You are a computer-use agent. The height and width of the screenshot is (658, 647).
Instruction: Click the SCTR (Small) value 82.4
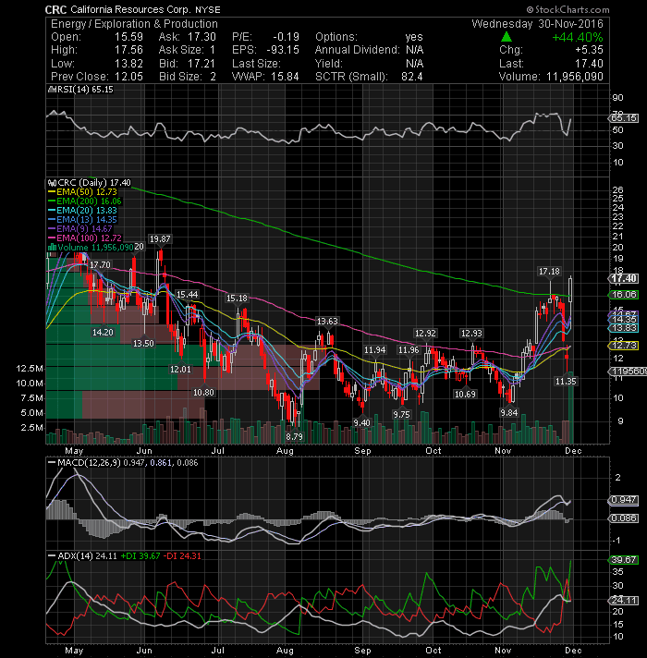(411, 77)
